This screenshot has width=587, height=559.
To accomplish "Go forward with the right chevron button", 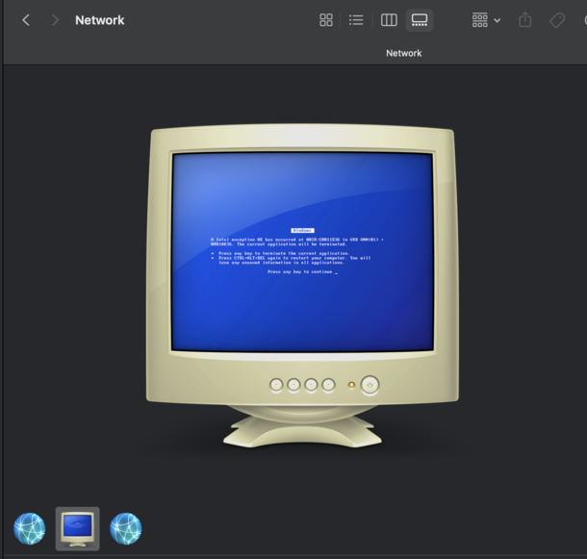I will click(55, 20).
